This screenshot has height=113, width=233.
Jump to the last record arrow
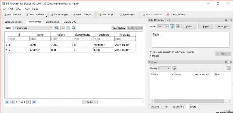tap(34, 102)
